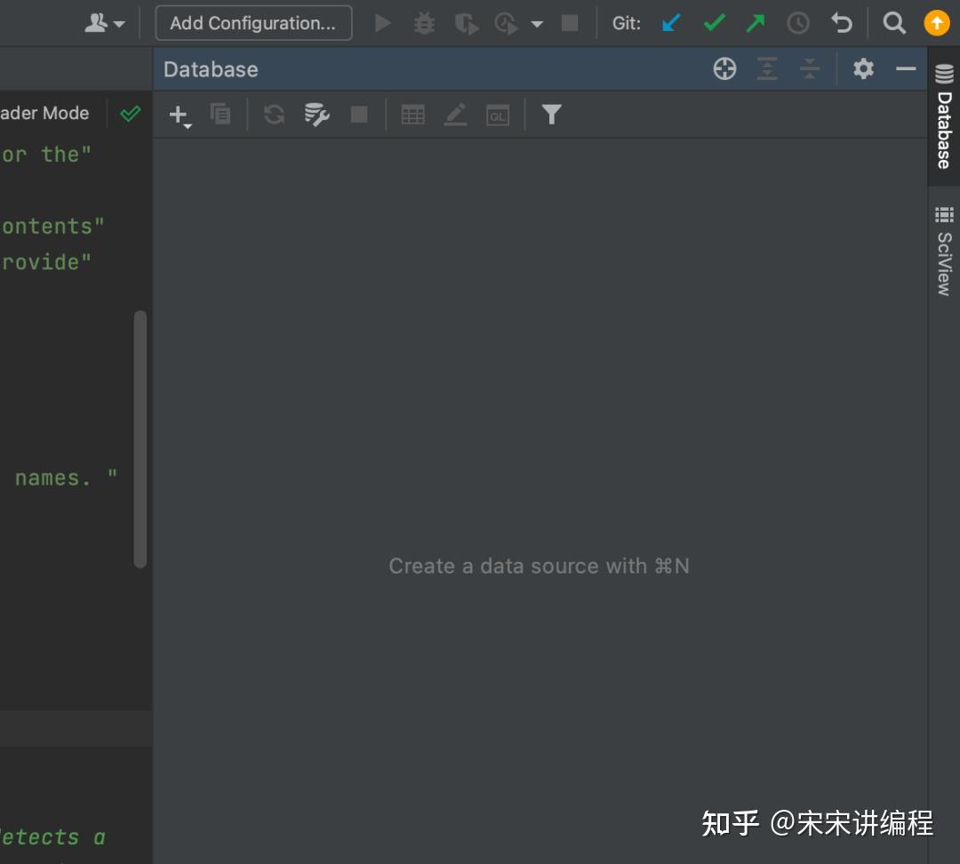Open Data Source Properties wrench icon

[x=316, y=115]
